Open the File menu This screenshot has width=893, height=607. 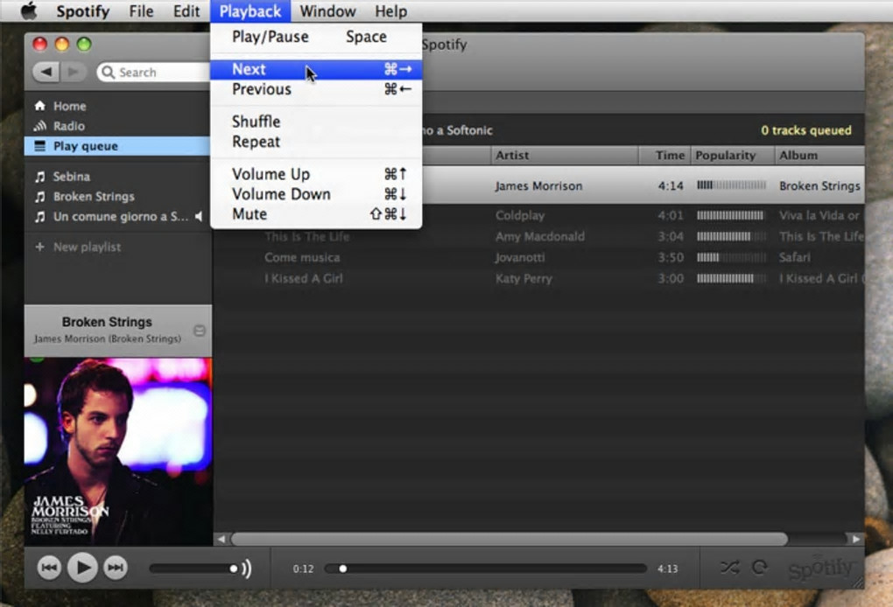pos(141,11)
